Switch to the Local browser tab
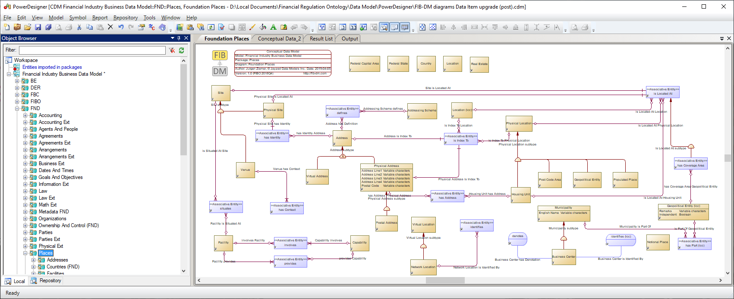 [15, 281]
